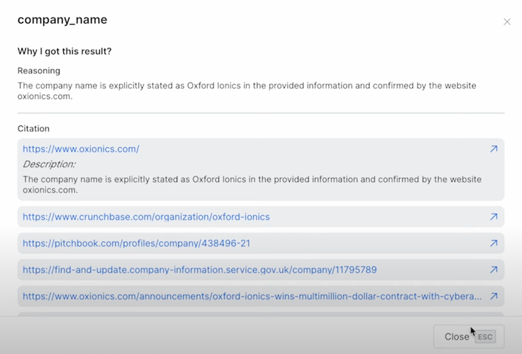Click external-link arrow for oxionics.com citation
The image size is (522, 354).
pos(494,149)
